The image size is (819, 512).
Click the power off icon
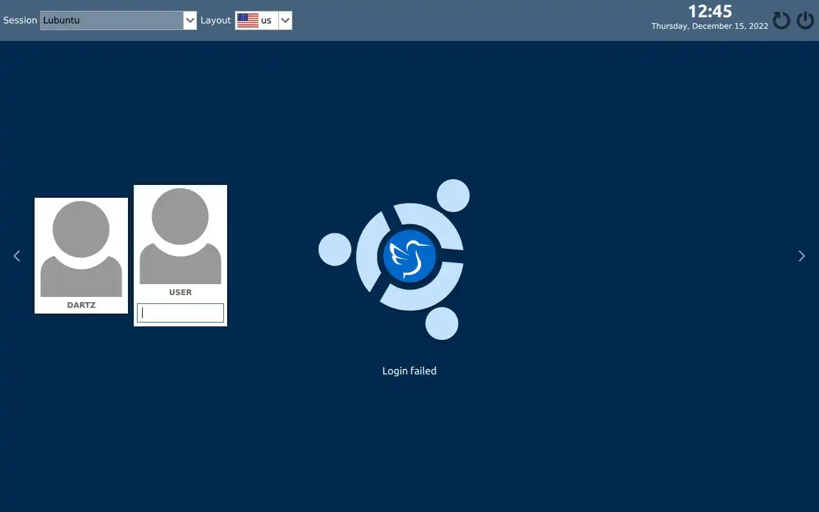(805, 20)
